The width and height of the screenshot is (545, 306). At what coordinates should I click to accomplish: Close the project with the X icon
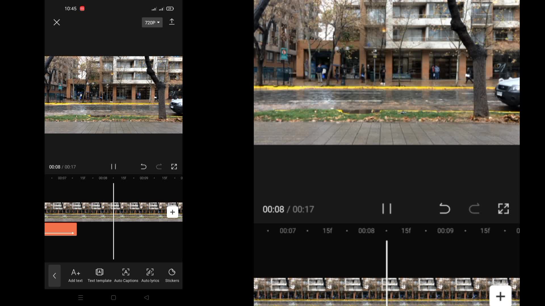[x=57, y=22]
